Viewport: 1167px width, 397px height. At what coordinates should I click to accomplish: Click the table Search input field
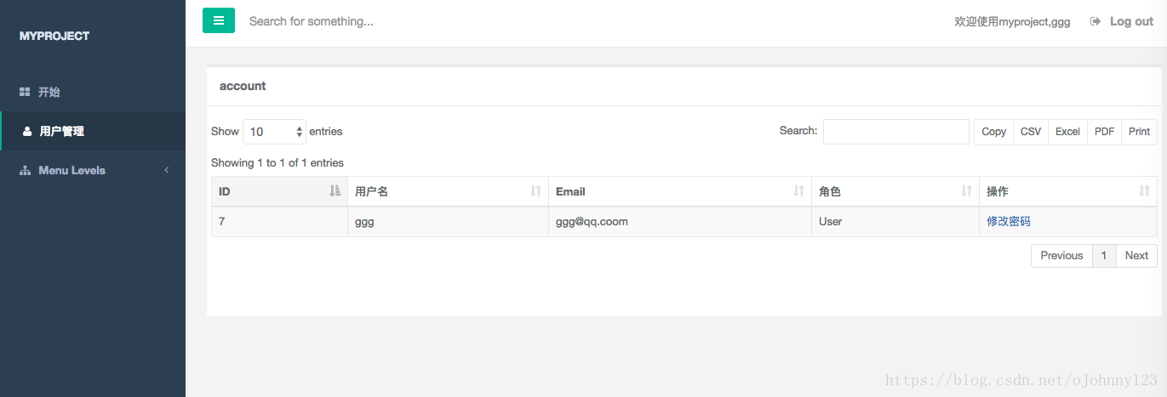[896, 132]
